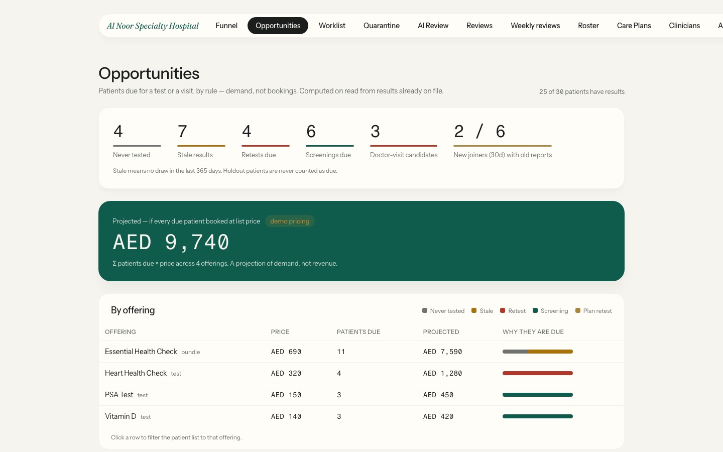Image resolution: width=723 pixels, height=452 pixels.
Task: Click the Plan retest legend swatch
Action: [578, 310]
